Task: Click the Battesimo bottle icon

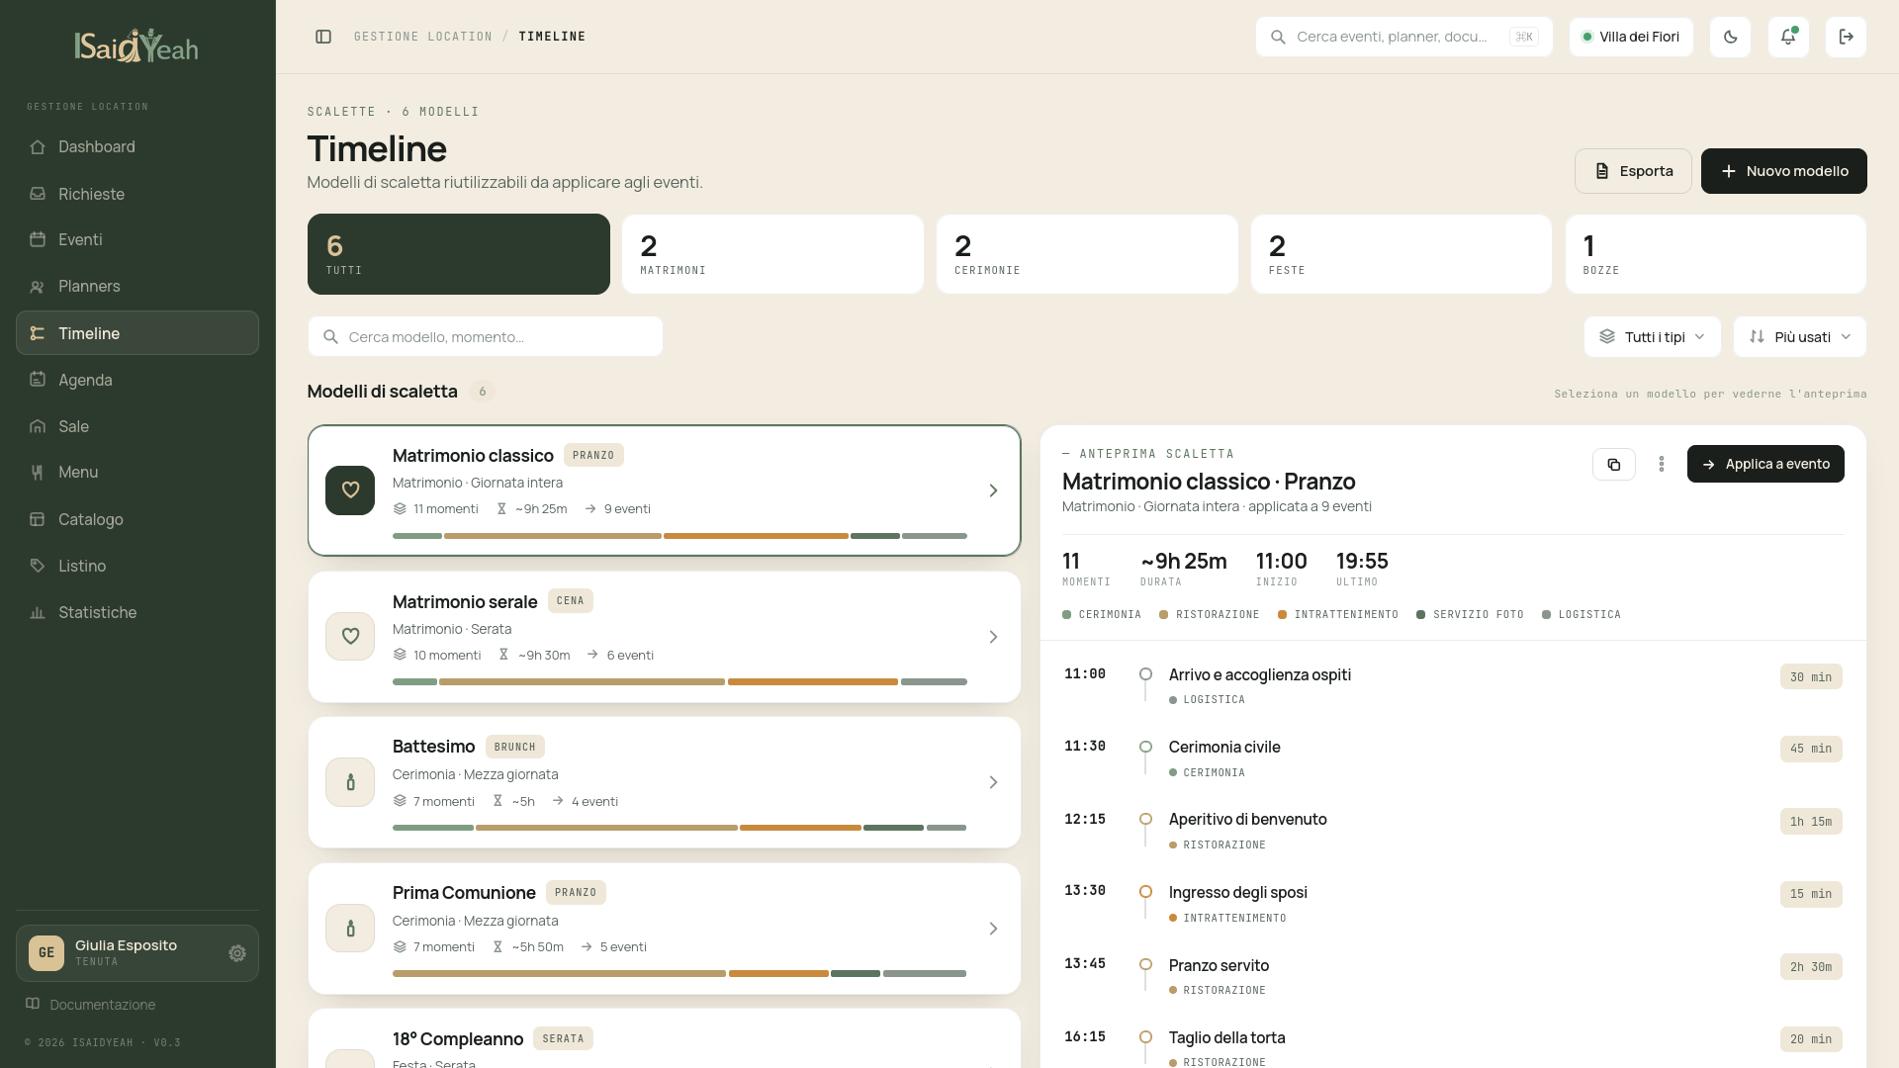Action: (350, 782)
